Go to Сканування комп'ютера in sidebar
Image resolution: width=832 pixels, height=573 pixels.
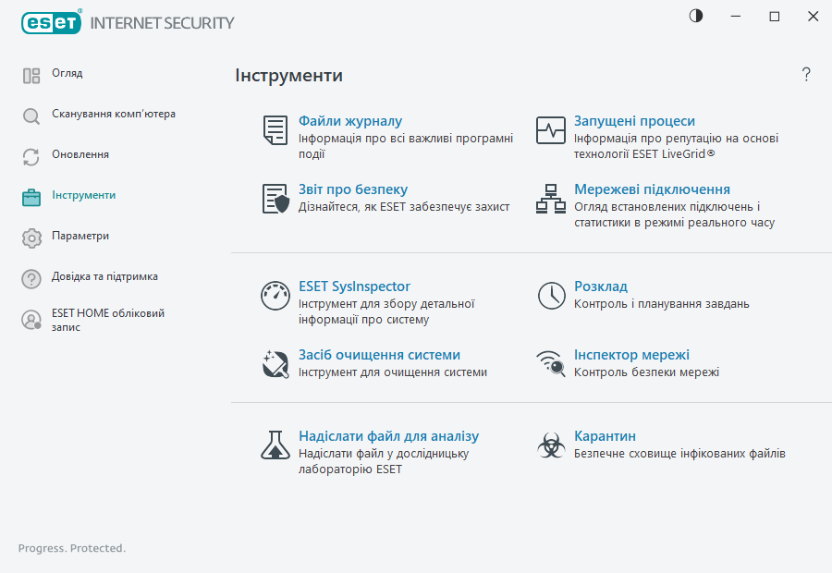pyautogui.click(x=113, y=115)
